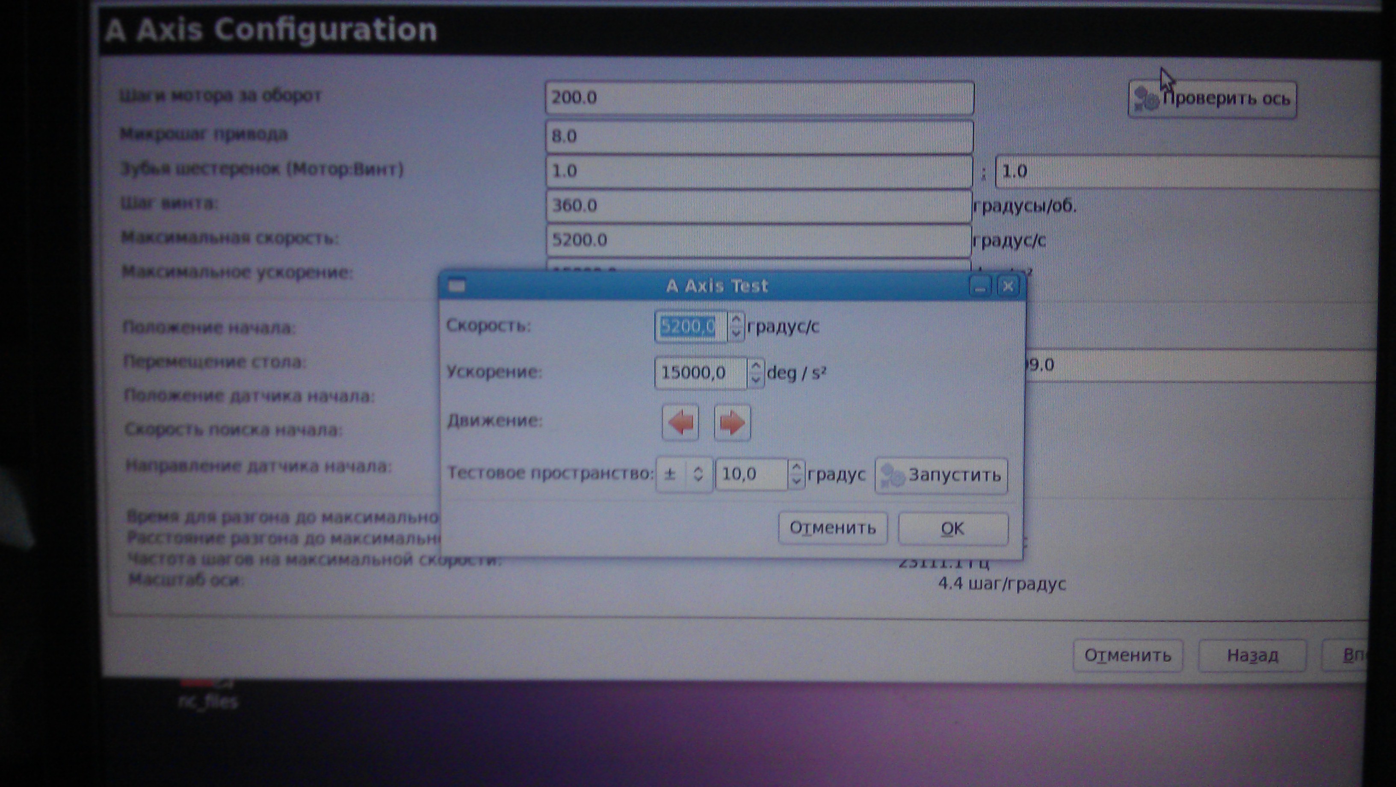The width and height of the screenshot is (1396, 787).
Task: Decrease the Ускорение spinner value
Action: click(x=755, y=379)
